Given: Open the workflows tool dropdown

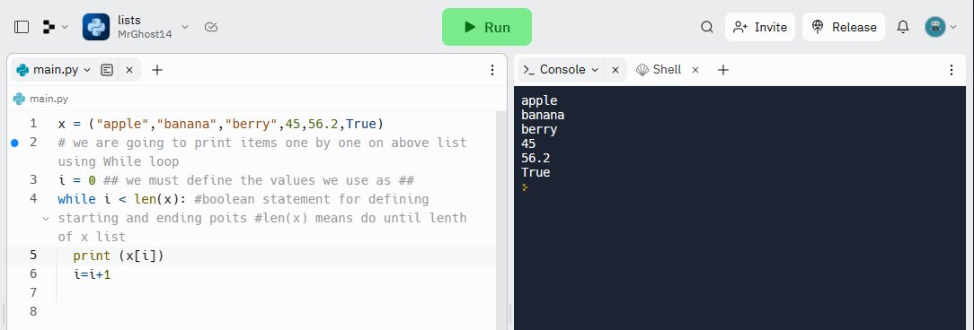Looking at the screenshot, I should [x=55, y=27].
